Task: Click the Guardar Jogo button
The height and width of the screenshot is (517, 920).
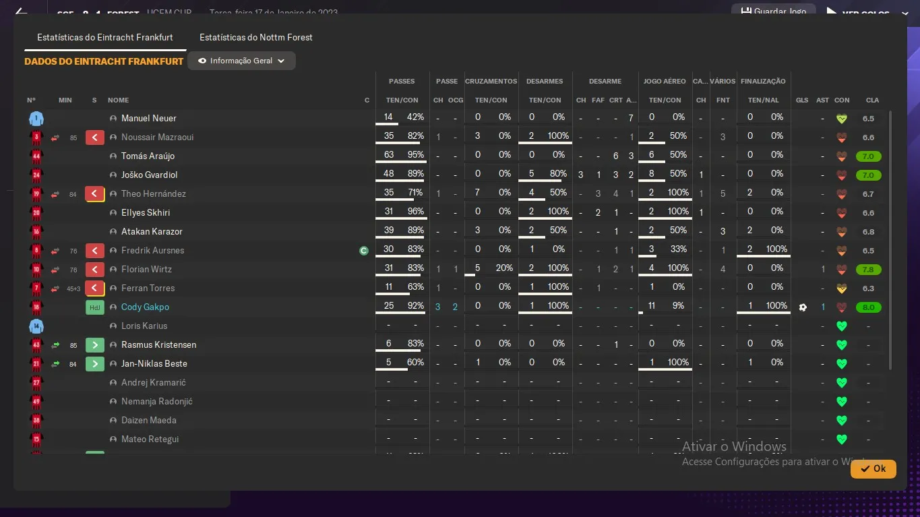Action: click(773, 11)
